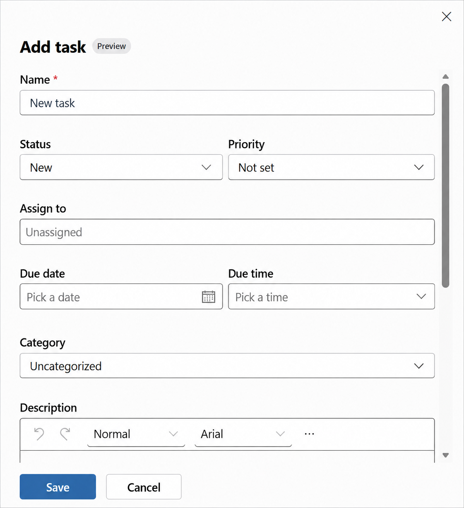Undo the last description edit

[39, 434]
